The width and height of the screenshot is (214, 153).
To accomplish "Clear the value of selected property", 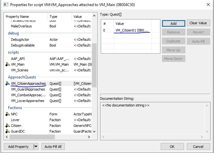I will pos(198,23).
